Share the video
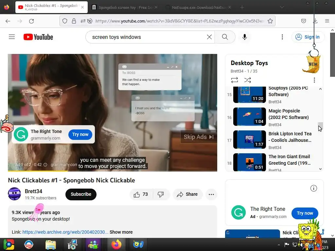The width and height of the screenshot is (335, 251). click(x=187, y=194)
